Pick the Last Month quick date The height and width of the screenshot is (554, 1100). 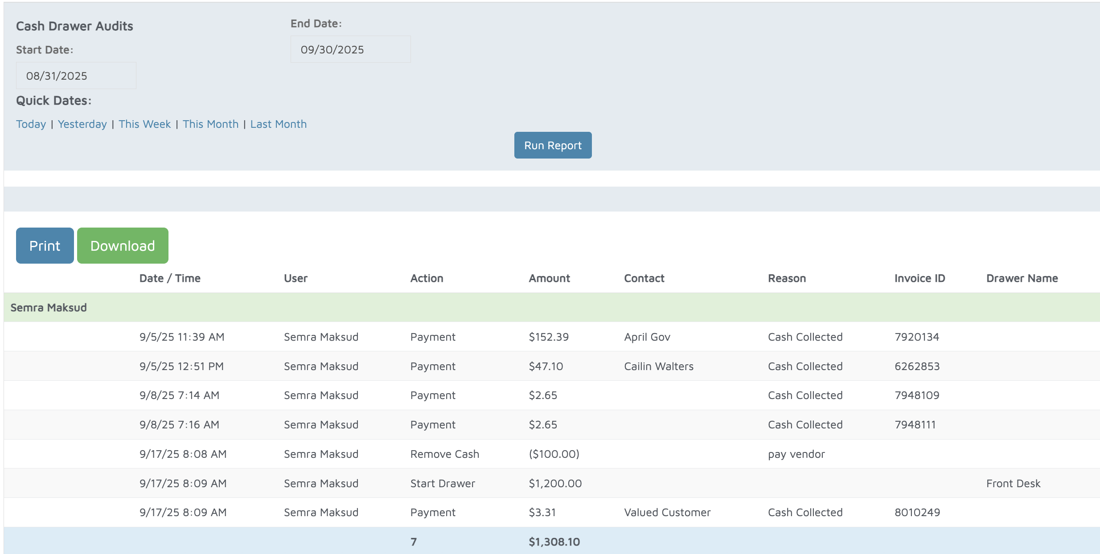[278, 124]
